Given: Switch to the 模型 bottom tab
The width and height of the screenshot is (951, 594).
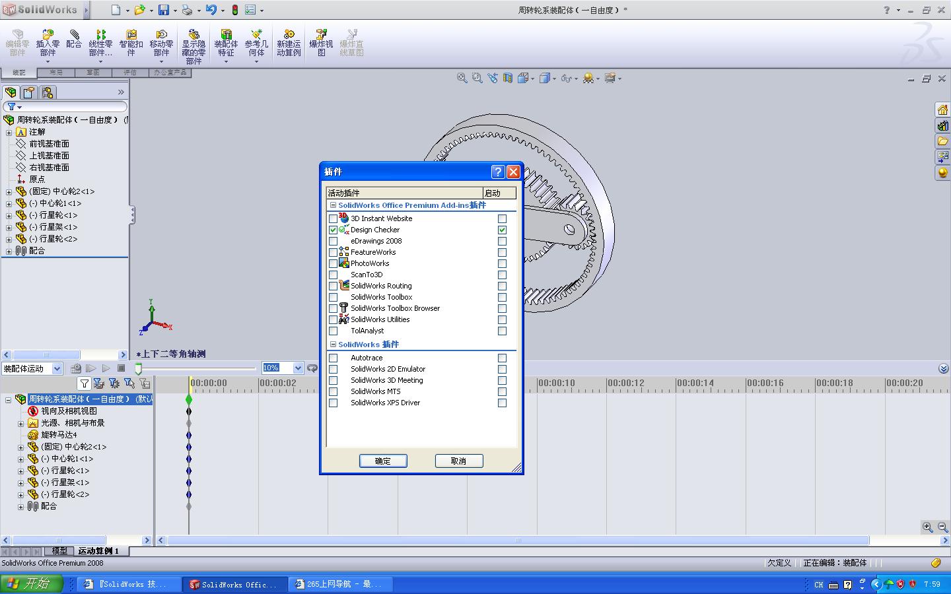Looking at the screenshot, I should tap(59, 551).
